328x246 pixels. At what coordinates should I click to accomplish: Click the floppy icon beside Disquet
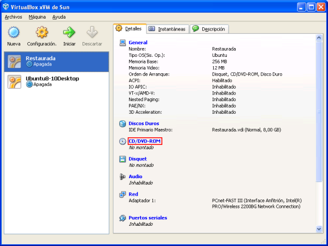[x=122, y=159]
